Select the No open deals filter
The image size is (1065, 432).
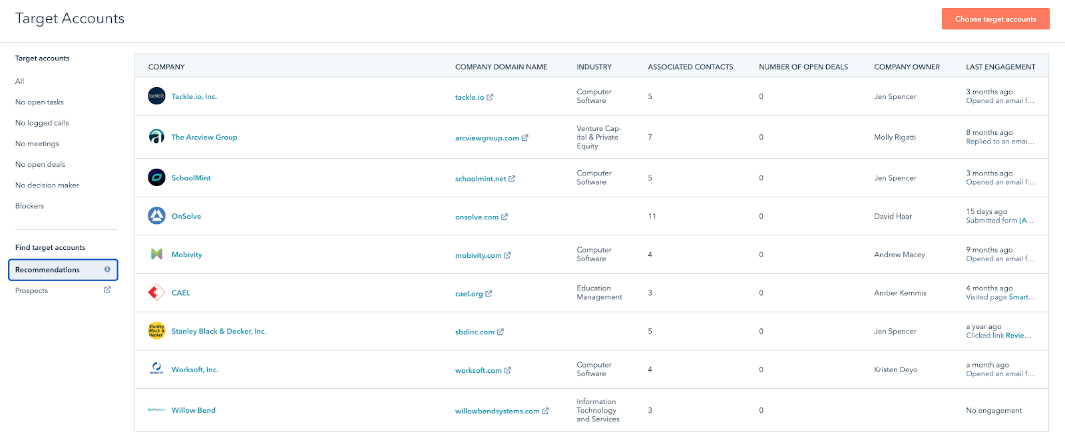click(40, 164)
